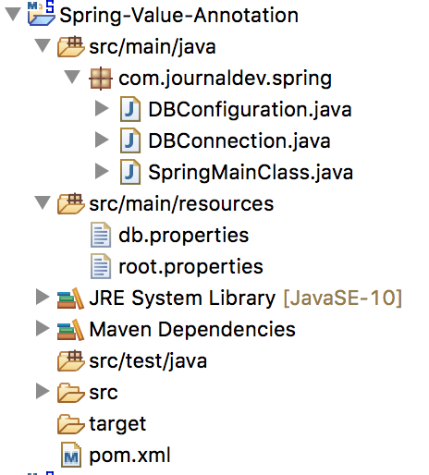Viewport: 429px width, 475px height.
Task: Click the SpringMainClass.java Java file icon
Action: pos(130,172)
